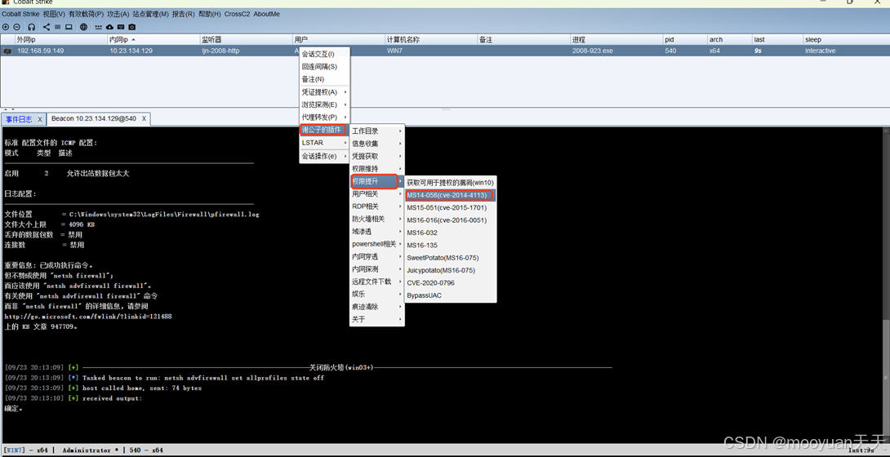The image size is (890, 457).
Task: Select MS15-051(cve-2015-1701) exploit entry
Action: pyautogui.click(x=451, y=207)
